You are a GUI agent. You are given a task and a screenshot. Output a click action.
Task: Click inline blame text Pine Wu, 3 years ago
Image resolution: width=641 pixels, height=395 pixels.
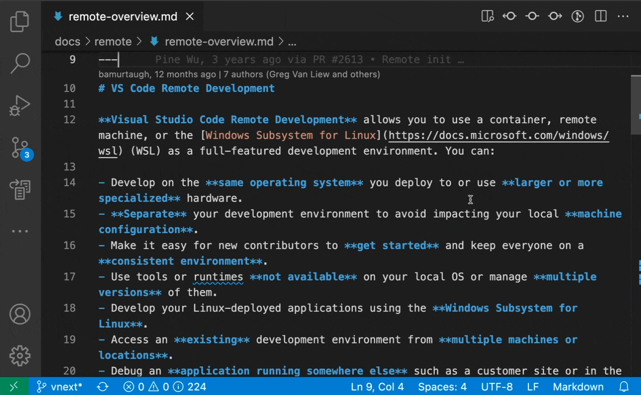click(218, 60)
